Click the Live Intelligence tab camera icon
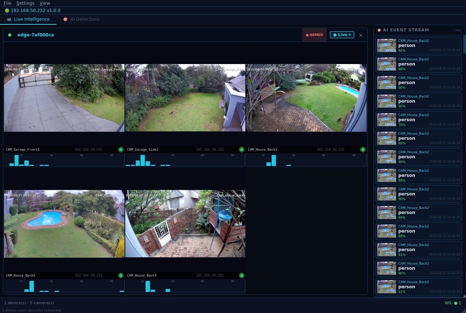 [9, 19]
